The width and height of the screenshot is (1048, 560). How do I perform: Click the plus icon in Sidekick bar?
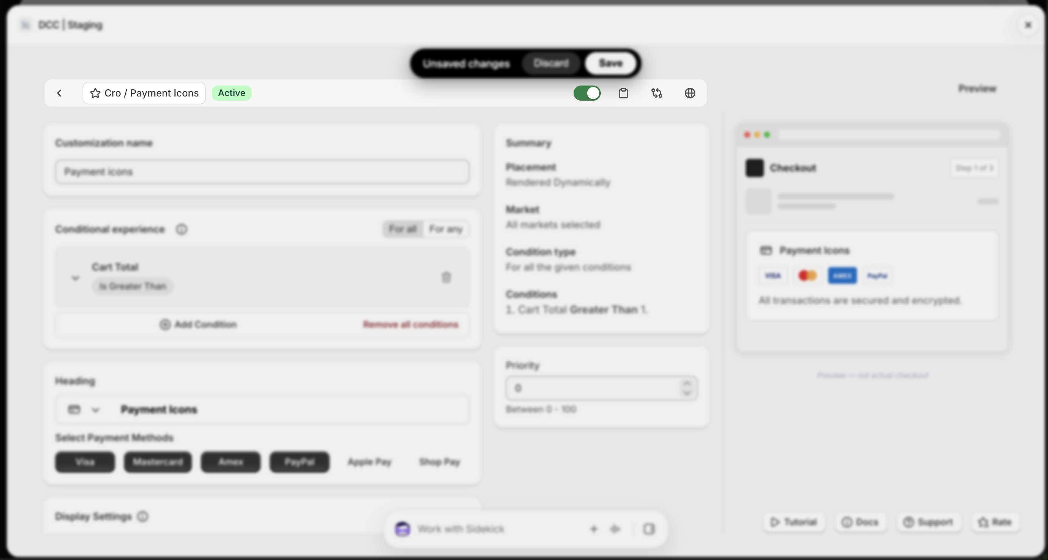point(594,529)
